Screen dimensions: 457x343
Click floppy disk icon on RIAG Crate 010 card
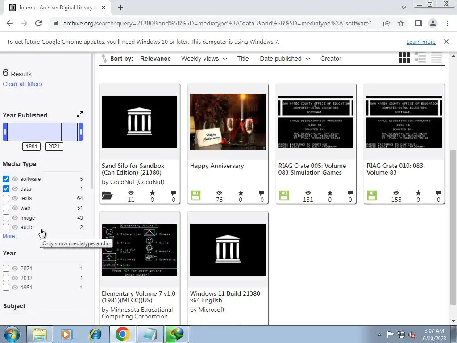tap(372, 196)
